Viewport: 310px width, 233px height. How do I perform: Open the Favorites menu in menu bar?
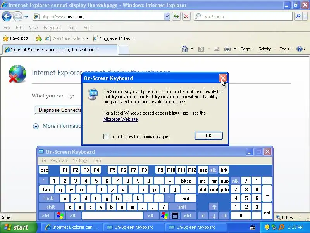[53, 28]
